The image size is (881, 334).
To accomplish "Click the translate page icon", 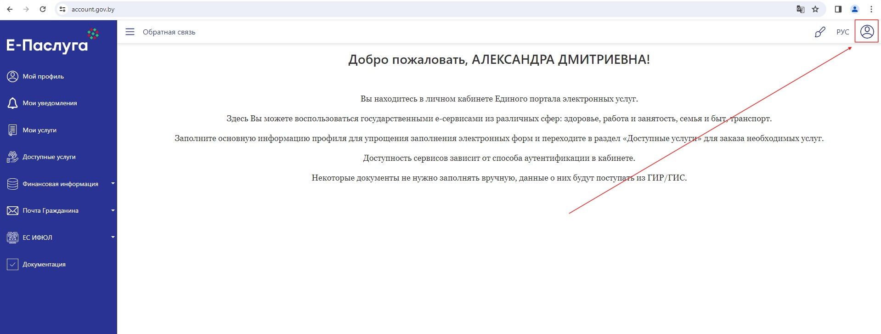I will tap(800, 9).
